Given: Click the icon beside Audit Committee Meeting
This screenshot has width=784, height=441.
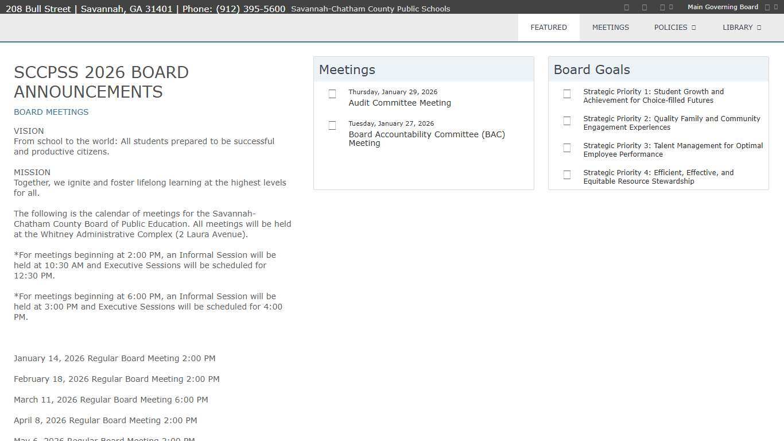Looking at the screenshot, I should [x=332, y=94].
